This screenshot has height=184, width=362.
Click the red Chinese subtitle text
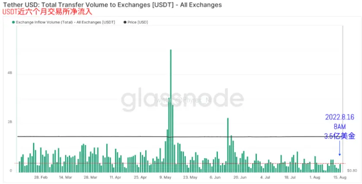tap(47, 12)
